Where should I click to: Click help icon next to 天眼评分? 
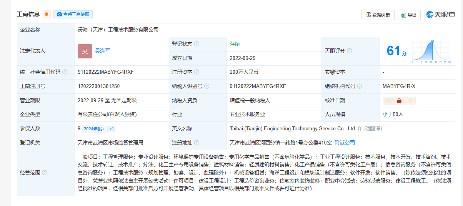click(x=350, y=51)
